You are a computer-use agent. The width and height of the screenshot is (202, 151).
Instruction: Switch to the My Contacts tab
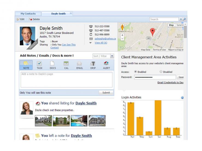coord(28,14)
